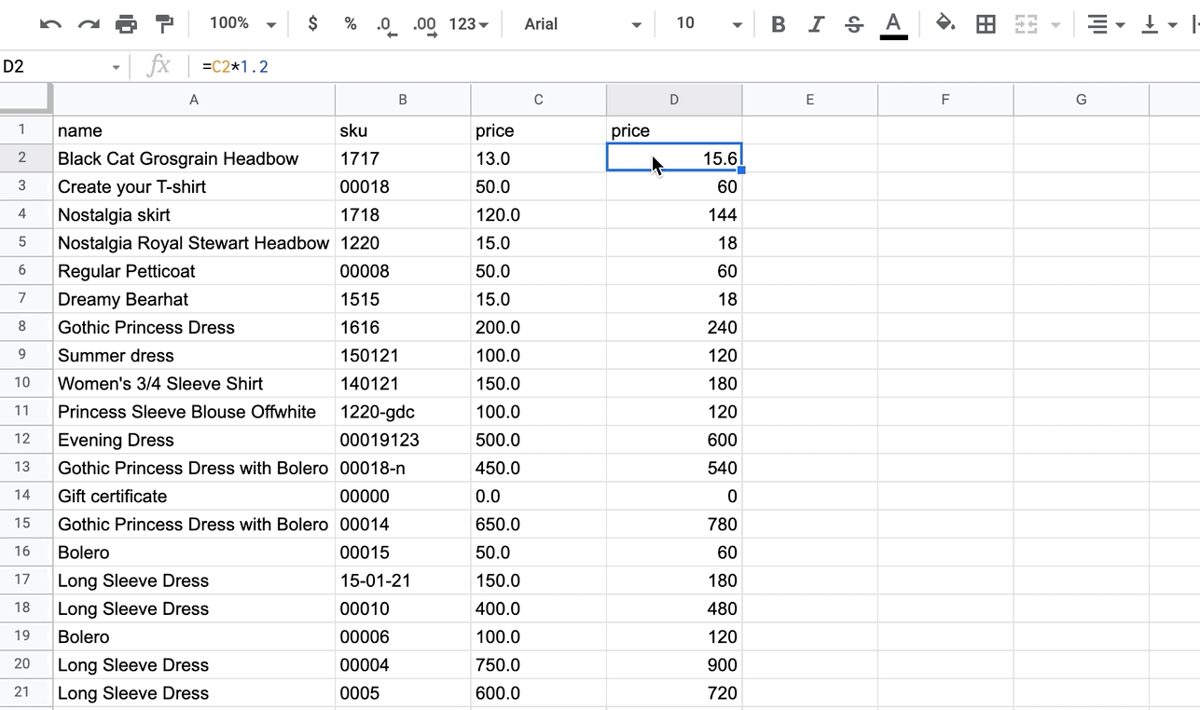Click sku cell '0005'
The width and height of the screenshot is (1200, 710).
403,692
